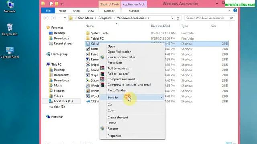
Task: Click the data (E:) drive icon
Action: (51, 107)
